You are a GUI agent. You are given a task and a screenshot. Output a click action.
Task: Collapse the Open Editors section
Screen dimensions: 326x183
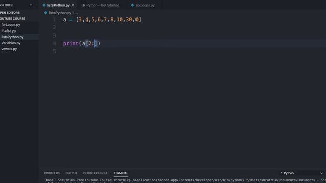coord(10,13)
